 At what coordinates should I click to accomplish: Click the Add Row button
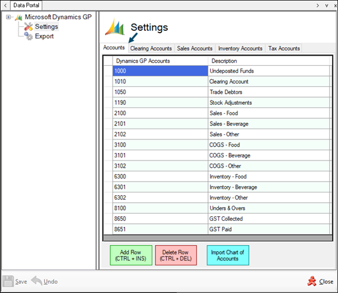click(x=131, y=255)
